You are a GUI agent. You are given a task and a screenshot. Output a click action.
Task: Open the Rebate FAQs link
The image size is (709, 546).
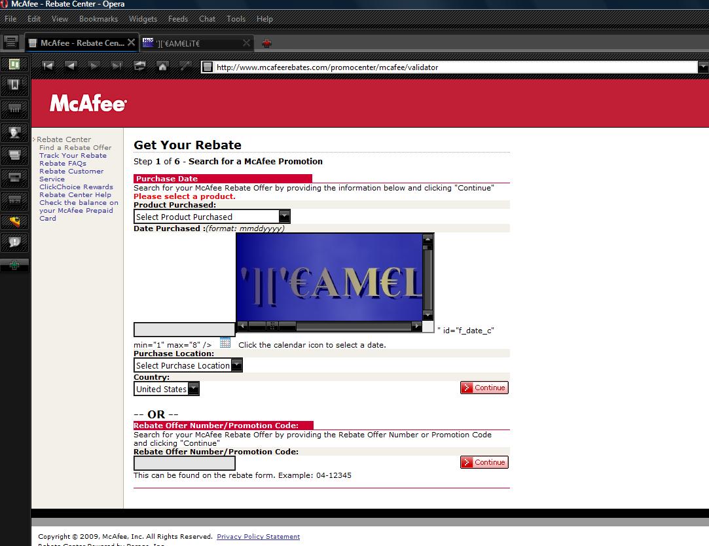click(x=63, y=163)
